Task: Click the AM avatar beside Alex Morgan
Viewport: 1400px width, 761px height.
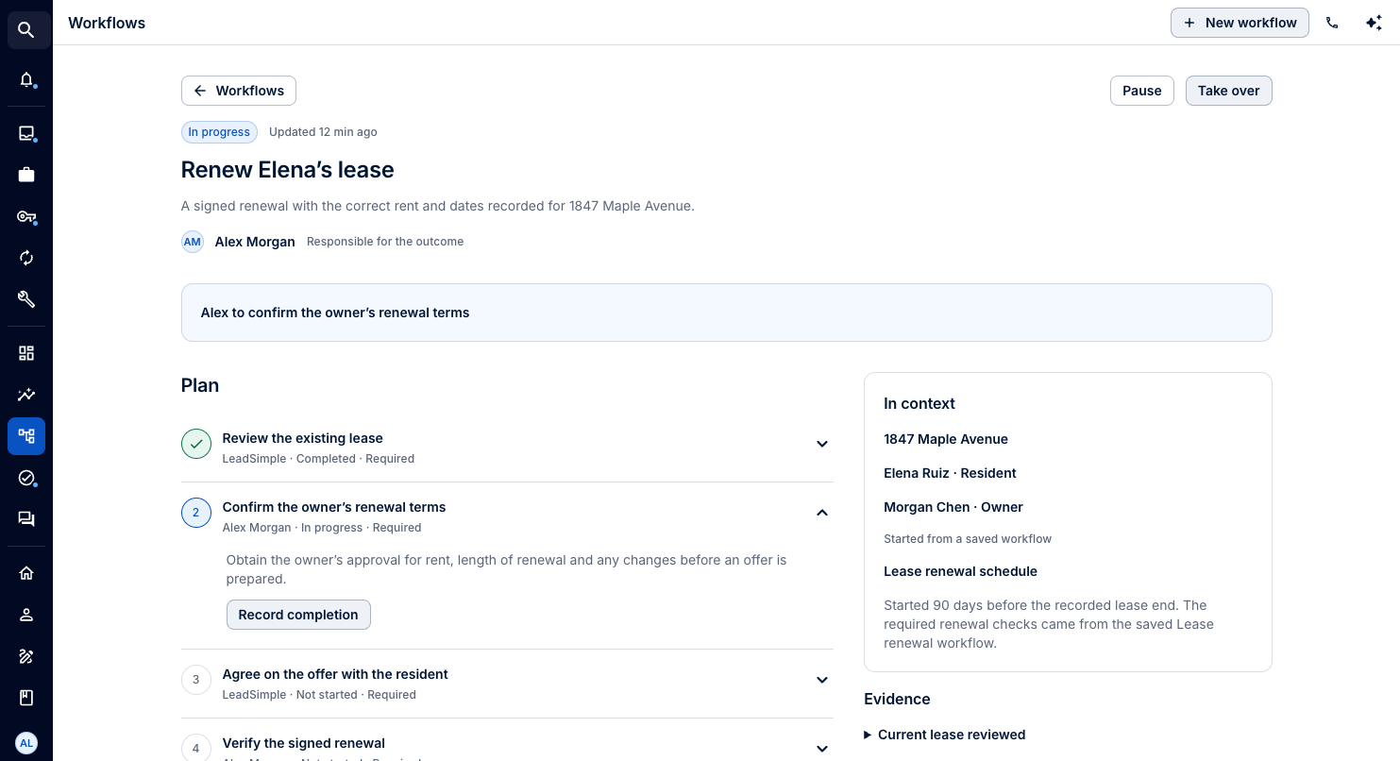Action: 193,242
